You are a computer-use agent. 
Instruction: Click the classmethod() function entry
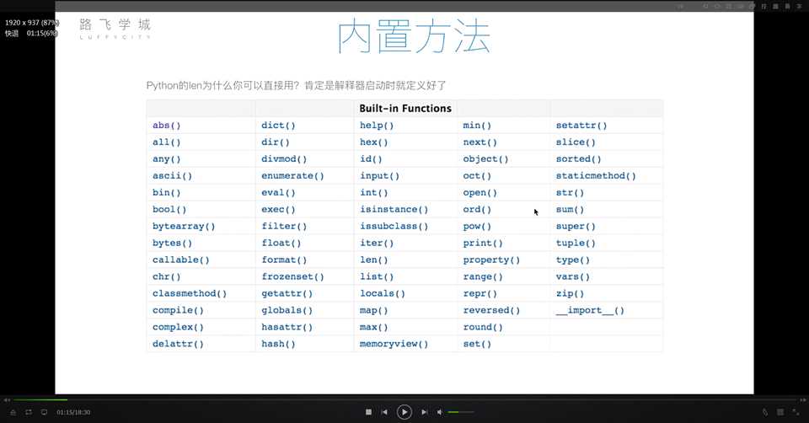click(190, 293)
